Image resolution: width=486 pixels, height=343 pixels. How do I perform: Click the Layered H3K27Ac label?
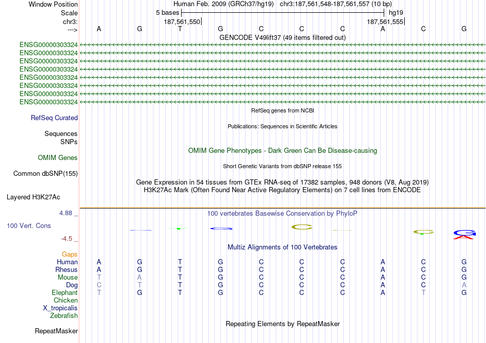(33, 197)
